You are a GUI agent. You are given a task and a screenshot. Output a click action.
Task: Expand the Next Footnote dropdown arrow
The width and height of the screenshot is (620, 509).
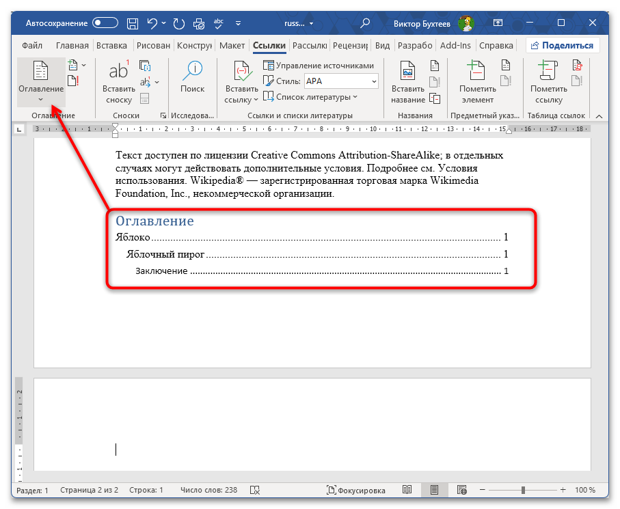157,82
